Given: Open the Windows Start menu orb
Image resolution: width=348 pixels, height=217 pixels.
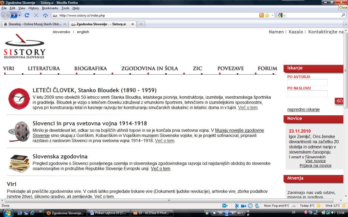Looking at the screenshot, I should [x=7, y=213].
